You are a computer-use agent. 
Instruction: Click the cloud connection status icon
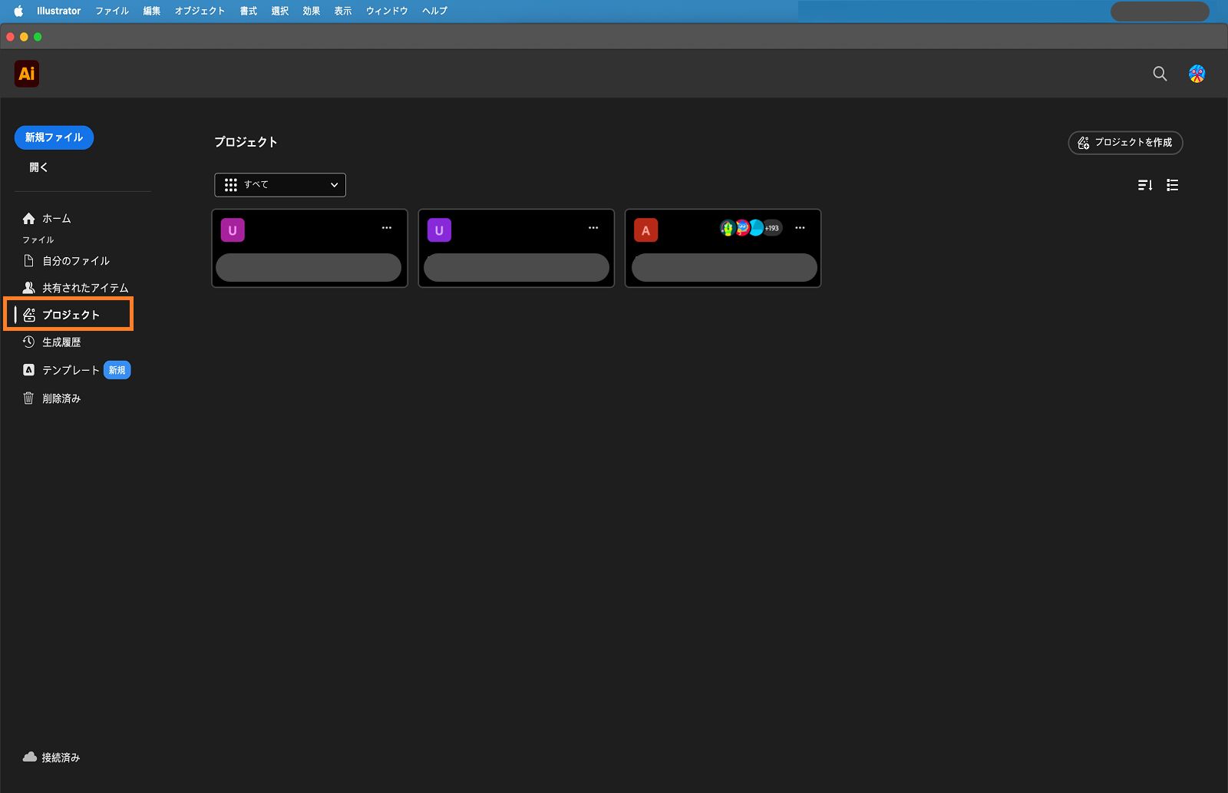[30, 757]
